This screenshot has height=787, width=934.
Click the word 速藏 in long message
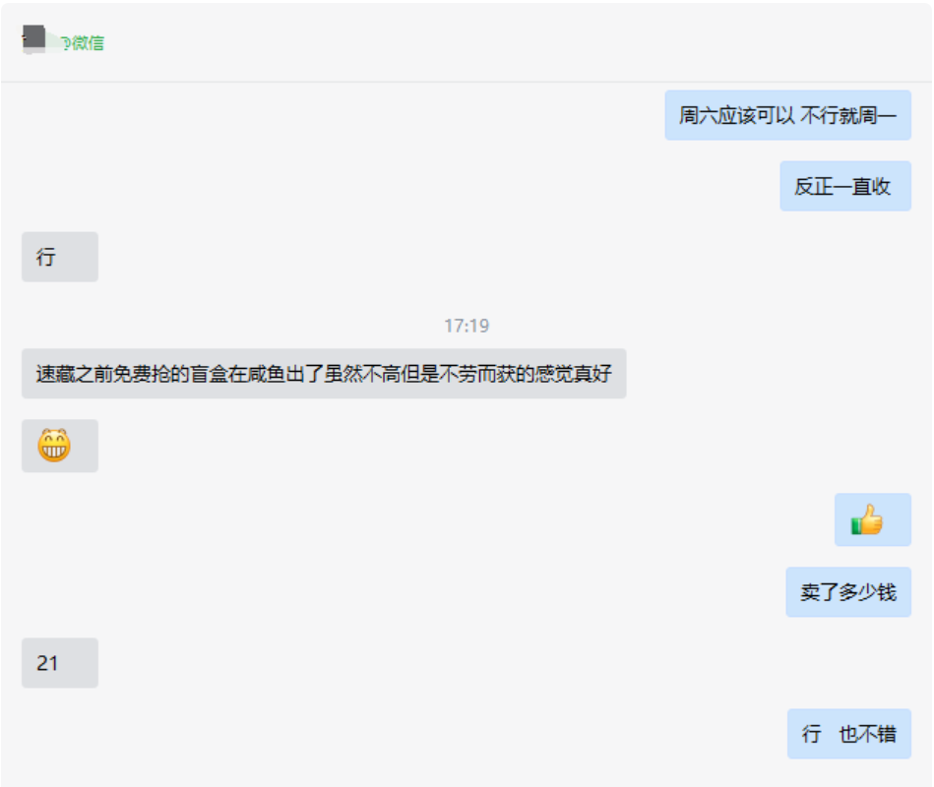(55, 374)
